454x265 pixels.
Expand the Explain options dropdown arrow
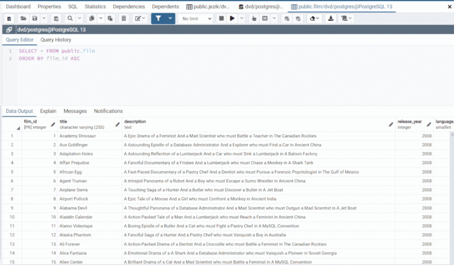coord(274,19)
